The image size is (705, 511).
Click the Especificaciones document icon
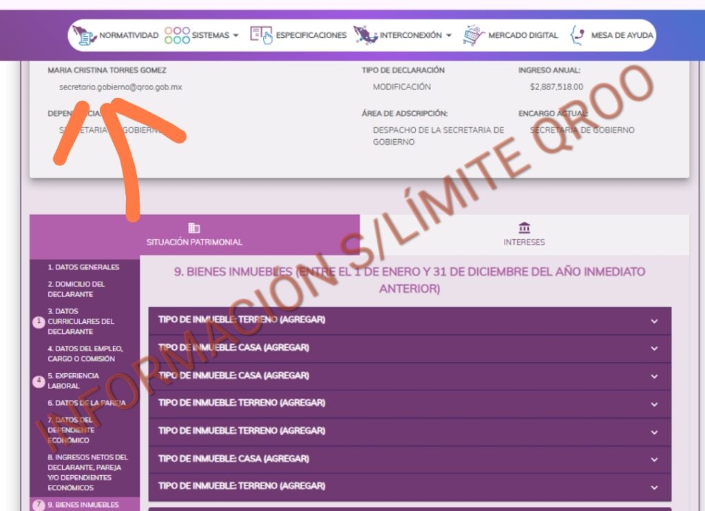261,35
